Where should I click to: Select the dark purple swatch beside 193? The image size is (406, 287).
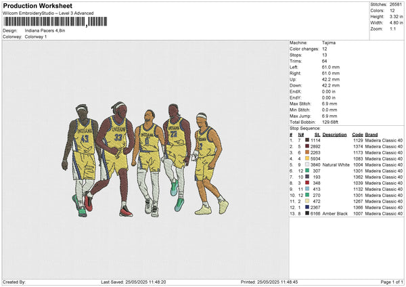pos(307,177)
